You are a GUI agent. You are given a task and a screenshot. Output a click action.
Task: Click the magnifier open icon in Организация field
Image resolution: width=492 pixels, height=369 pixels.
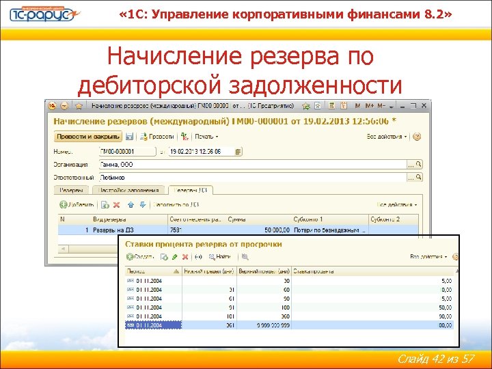tap(419, 164)
